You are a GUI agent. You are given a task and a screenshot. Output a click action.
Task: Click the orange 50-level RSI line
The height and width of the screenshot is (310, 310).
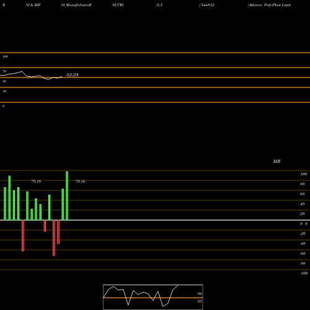pyautogui.click(x=155, y=77)
